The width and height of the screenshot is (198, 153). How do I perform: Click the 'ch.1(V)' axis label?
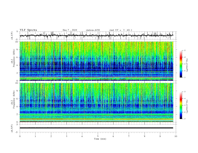pos(12,35)
